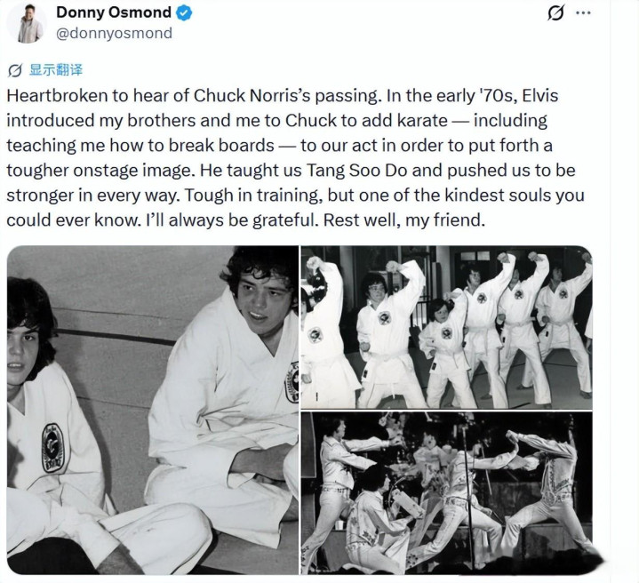This screenshot has width=639, height=583.
Task: Open the three-dot more options menu
Action: click(x=583, y=12)
